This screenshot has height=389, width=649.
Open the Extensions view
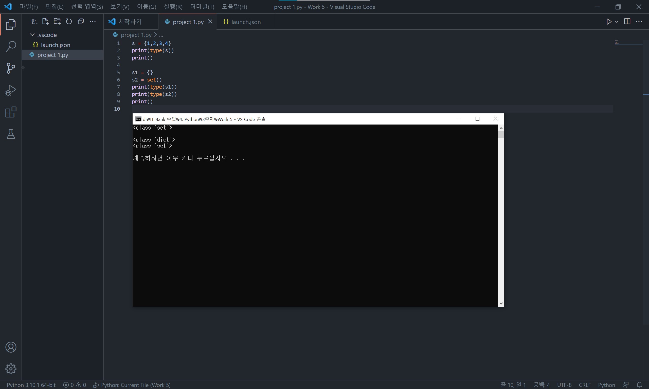coord(11,112)
